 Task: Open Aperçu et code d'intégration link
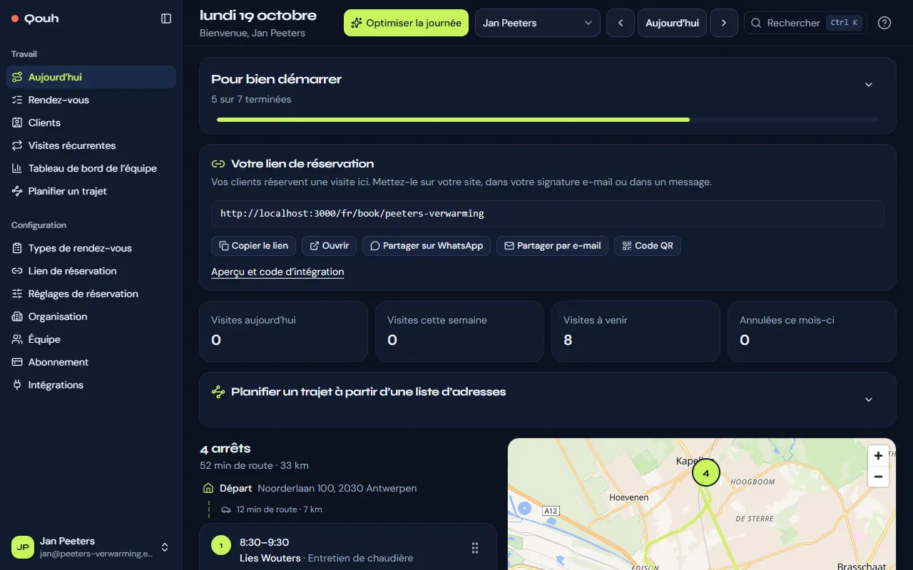277,271
